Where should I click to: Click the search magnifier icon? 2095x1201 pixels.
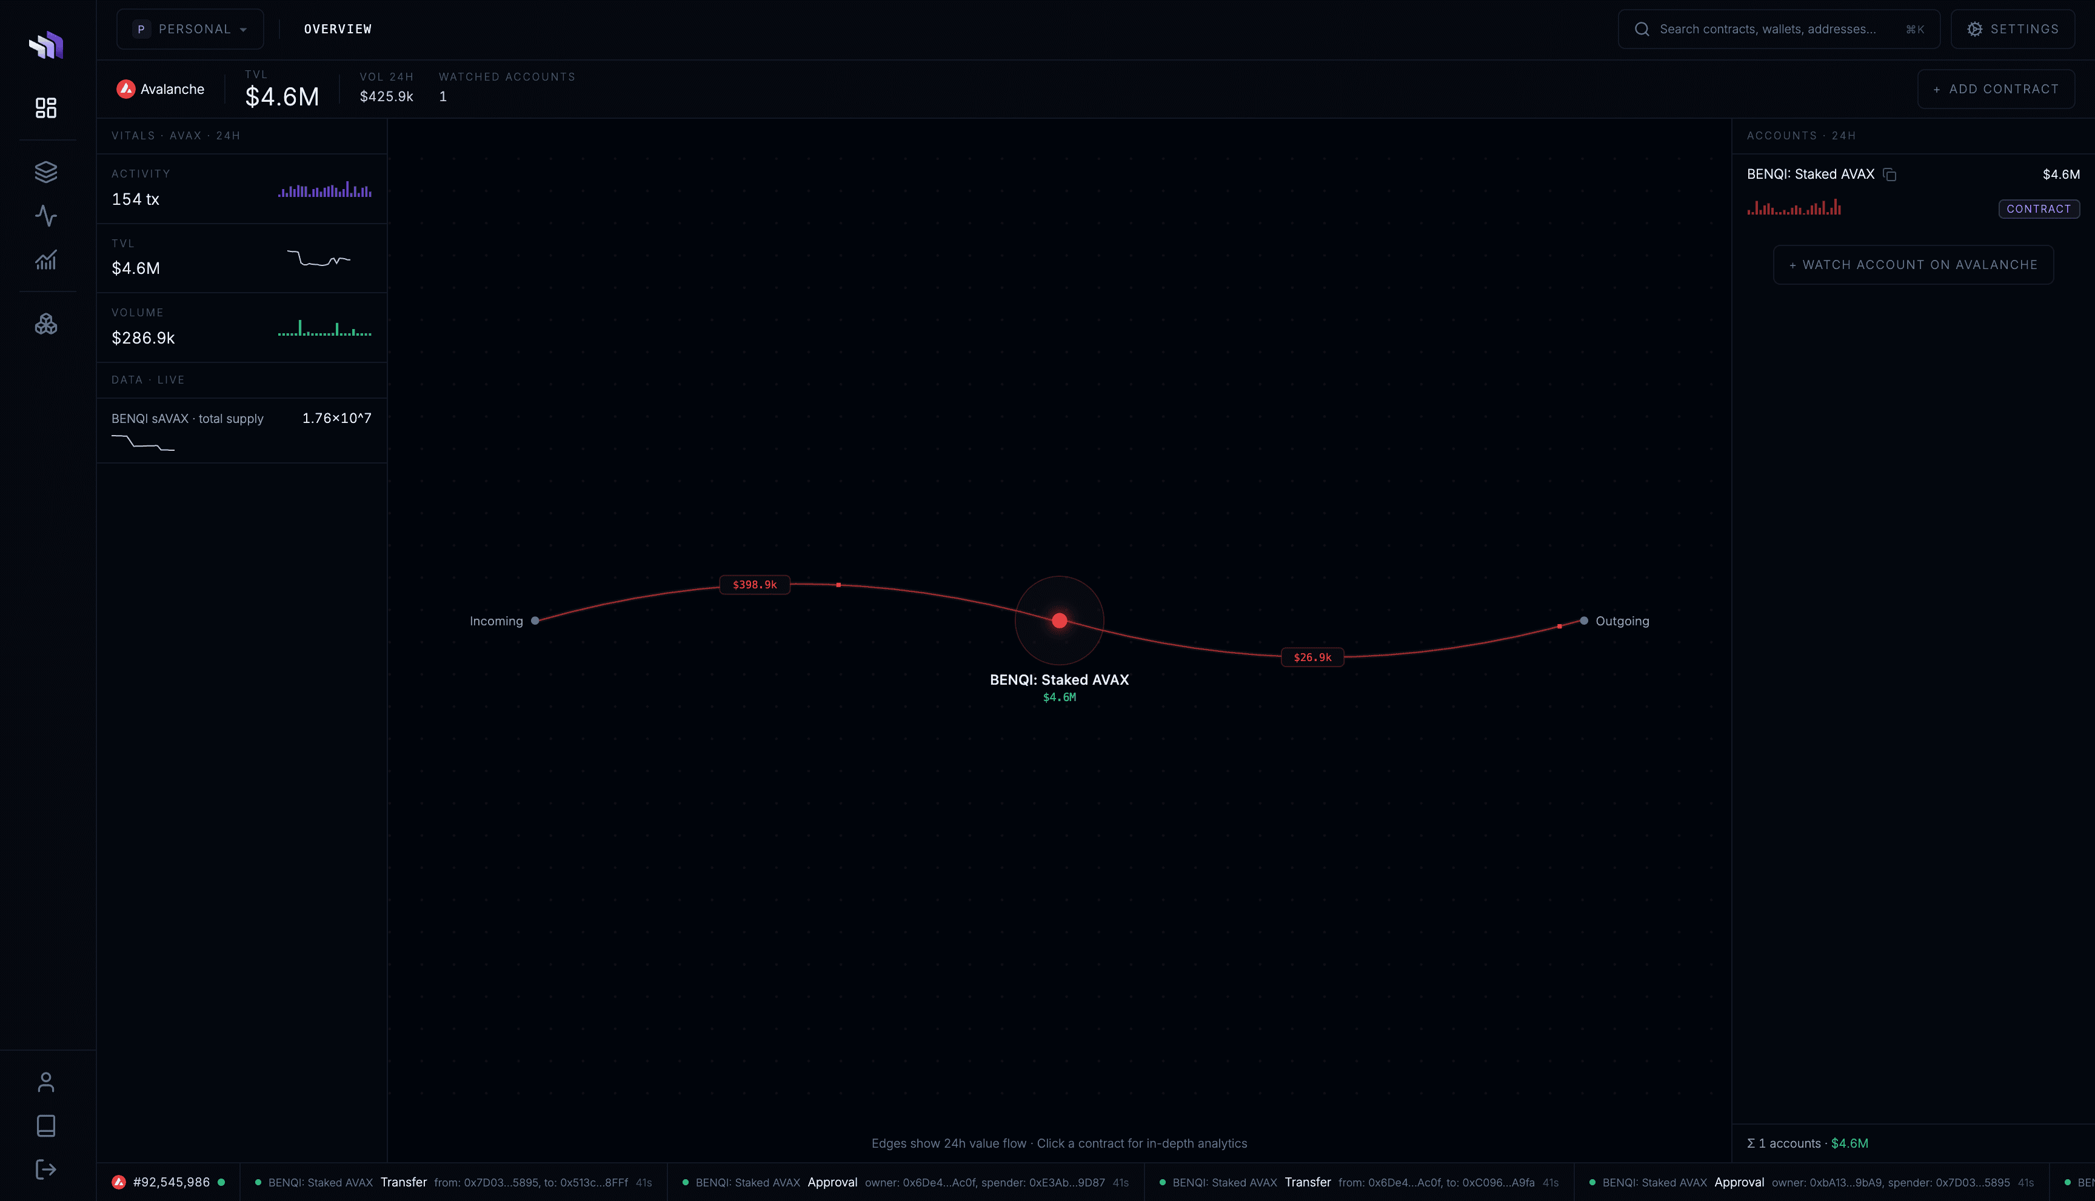pos(1642,29)
